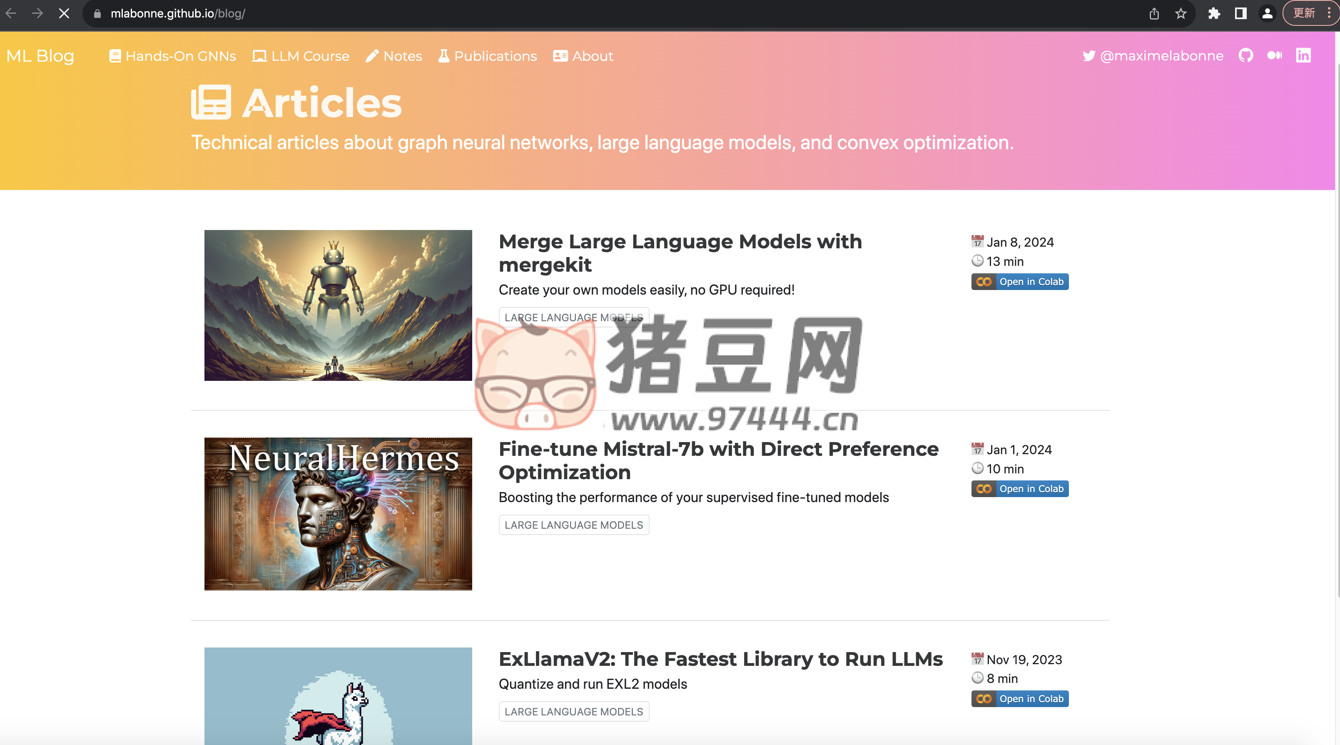Image resolution: width=1340 pixels, height=745 pixels.
Task: Open in Colab for the Jan 1 article
Action: 1019,489
